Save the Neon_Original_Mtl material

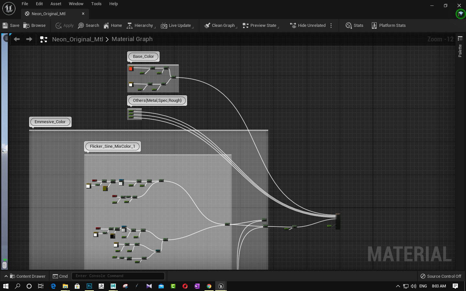pos(11,26)
